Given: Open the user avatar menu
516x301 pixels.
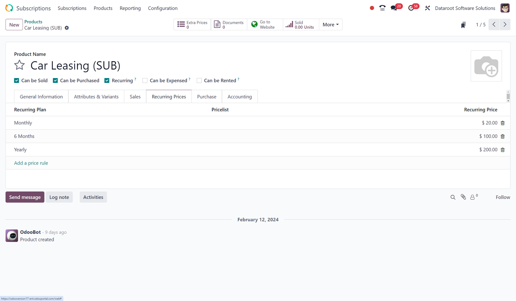Looking at the screenshot, I should [x=505, y=8].
